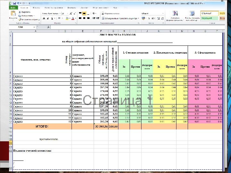Toggle Wrap Text (Перенос текста)
The image size is (231, 173).
tap(110, 13)
